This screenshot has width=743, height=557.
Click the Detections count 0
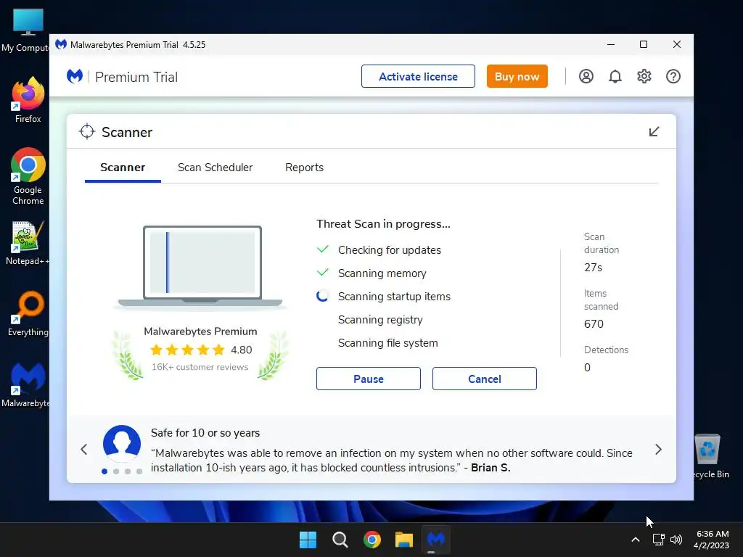[587, 368]
